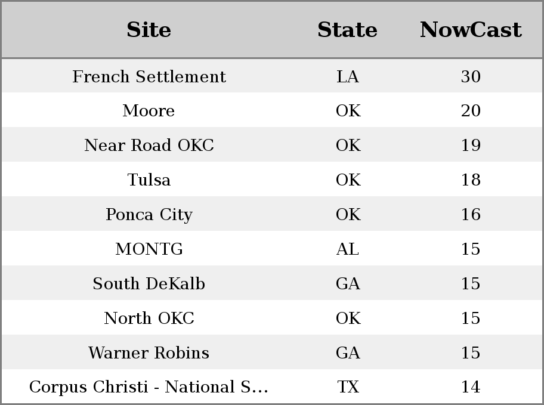Image resolution: width=544 pixels, height=405 pixels.
Task: Click the TX state cell
Action: [x=348, y=387]
